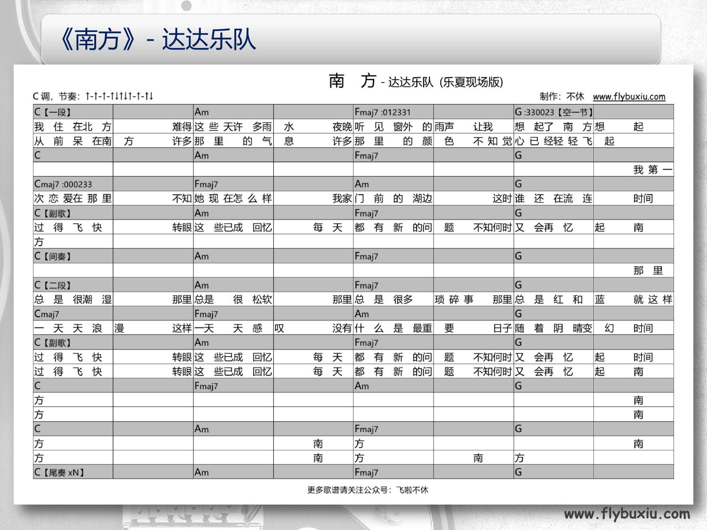
Task: Select the footer text 更多歌谱请关注公众号: 飞啦不休
Action: pos(368,490)
